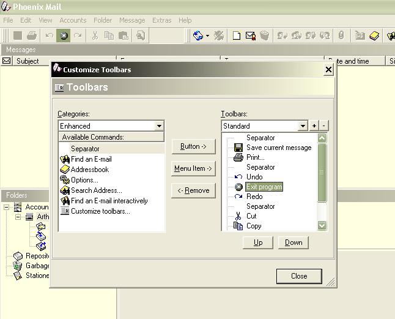Screen dimensions: 395x319
Task: Open the Help menu
Action: [x=185, y=20]
